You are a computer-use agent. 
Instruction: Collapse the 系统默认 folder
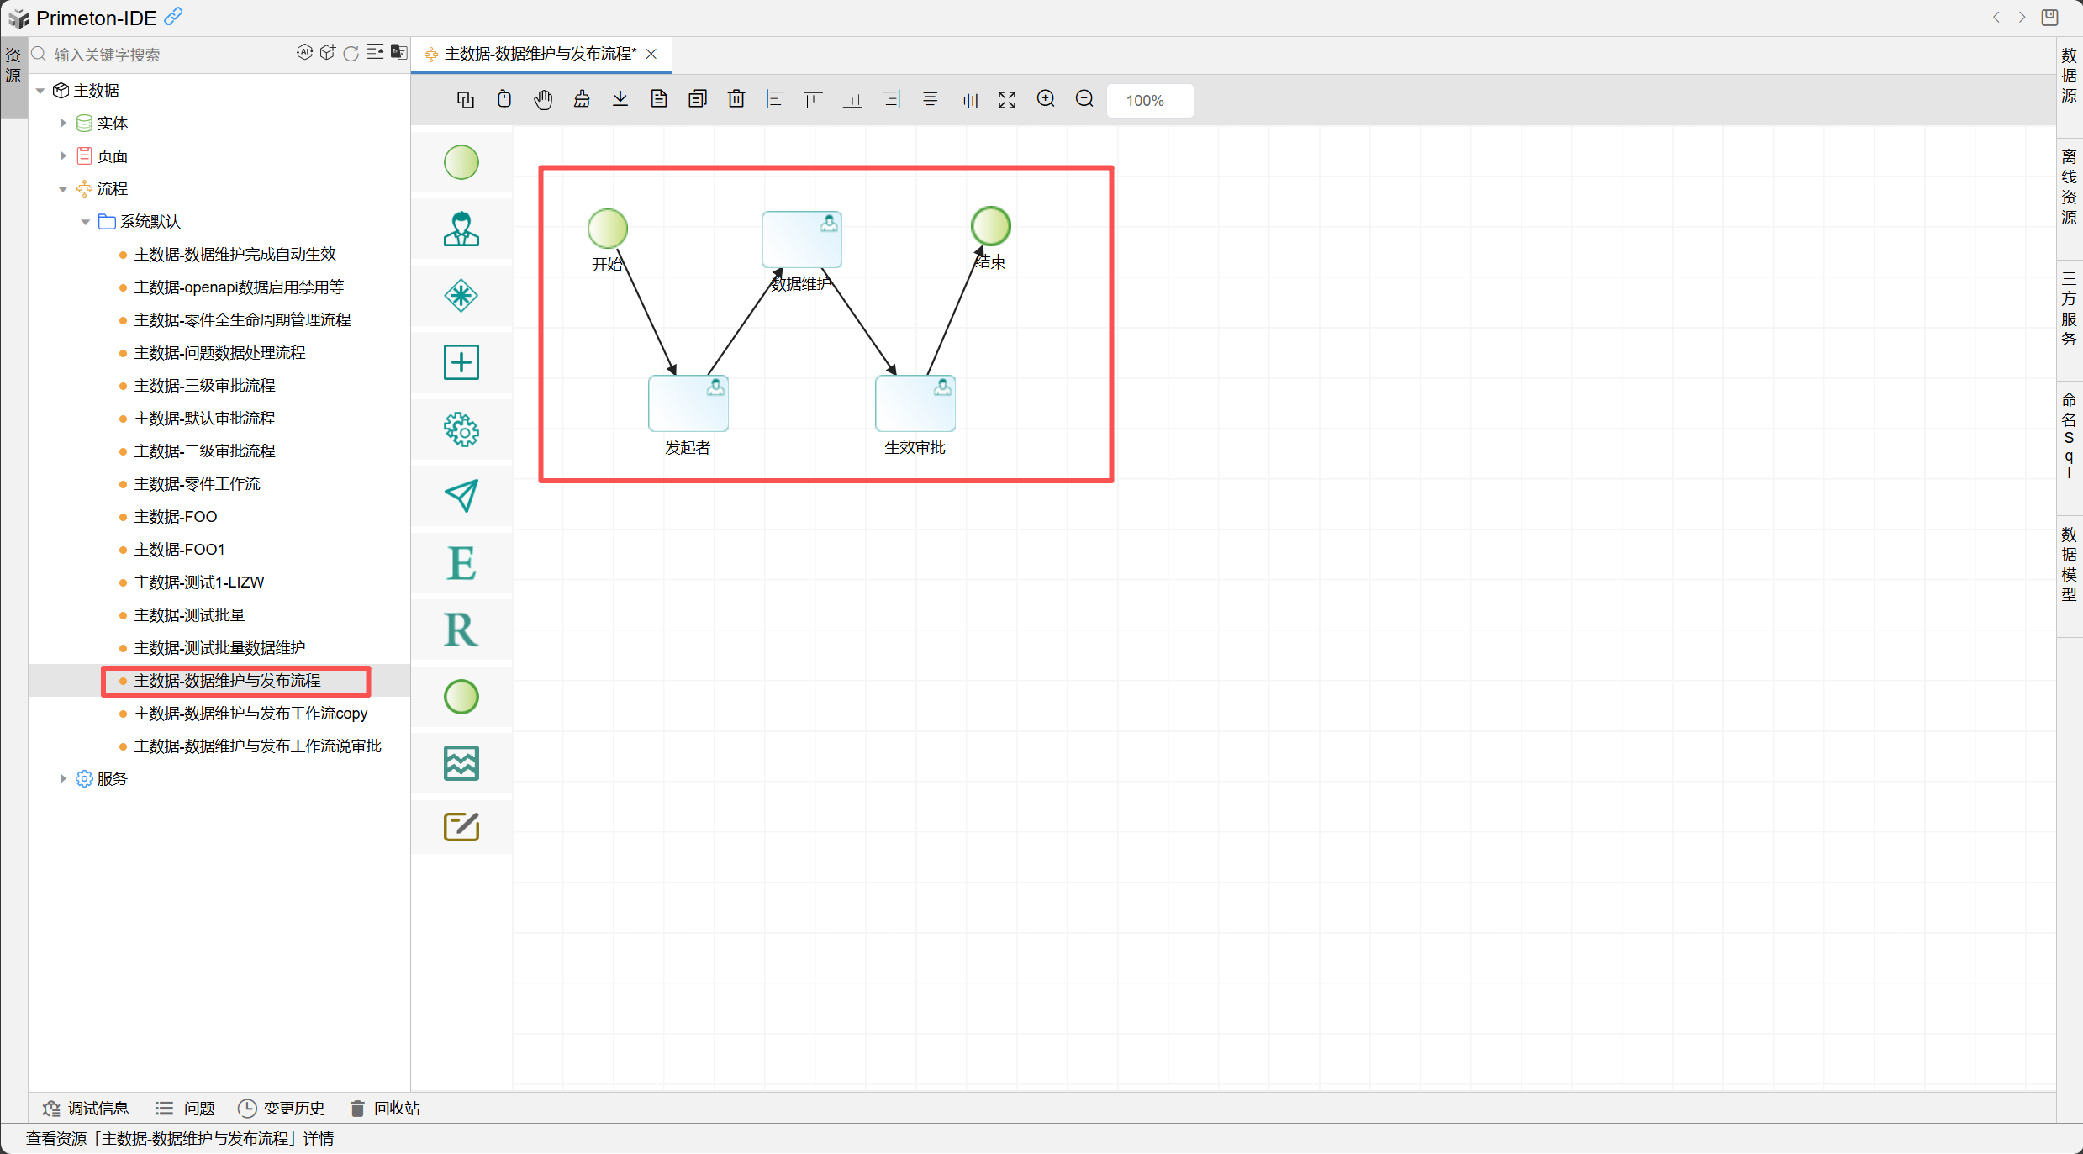86,222
